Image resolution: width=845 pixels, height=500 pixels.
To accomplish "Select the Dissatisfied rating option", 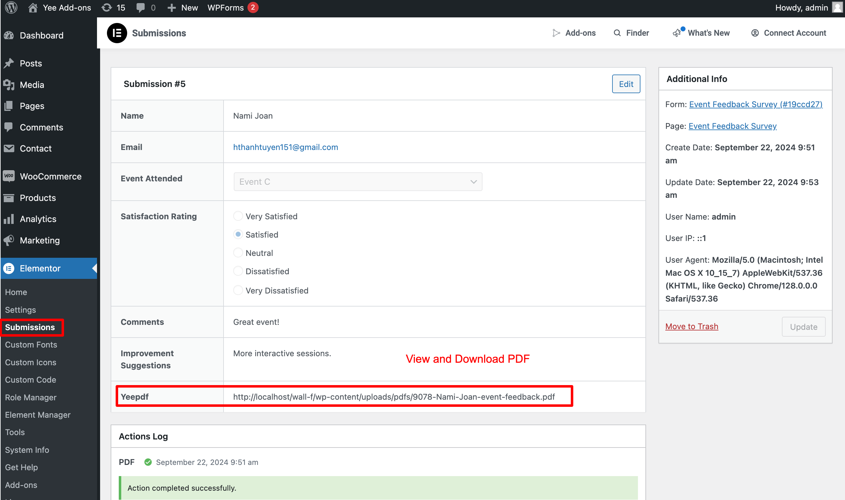I will point(238,271).
